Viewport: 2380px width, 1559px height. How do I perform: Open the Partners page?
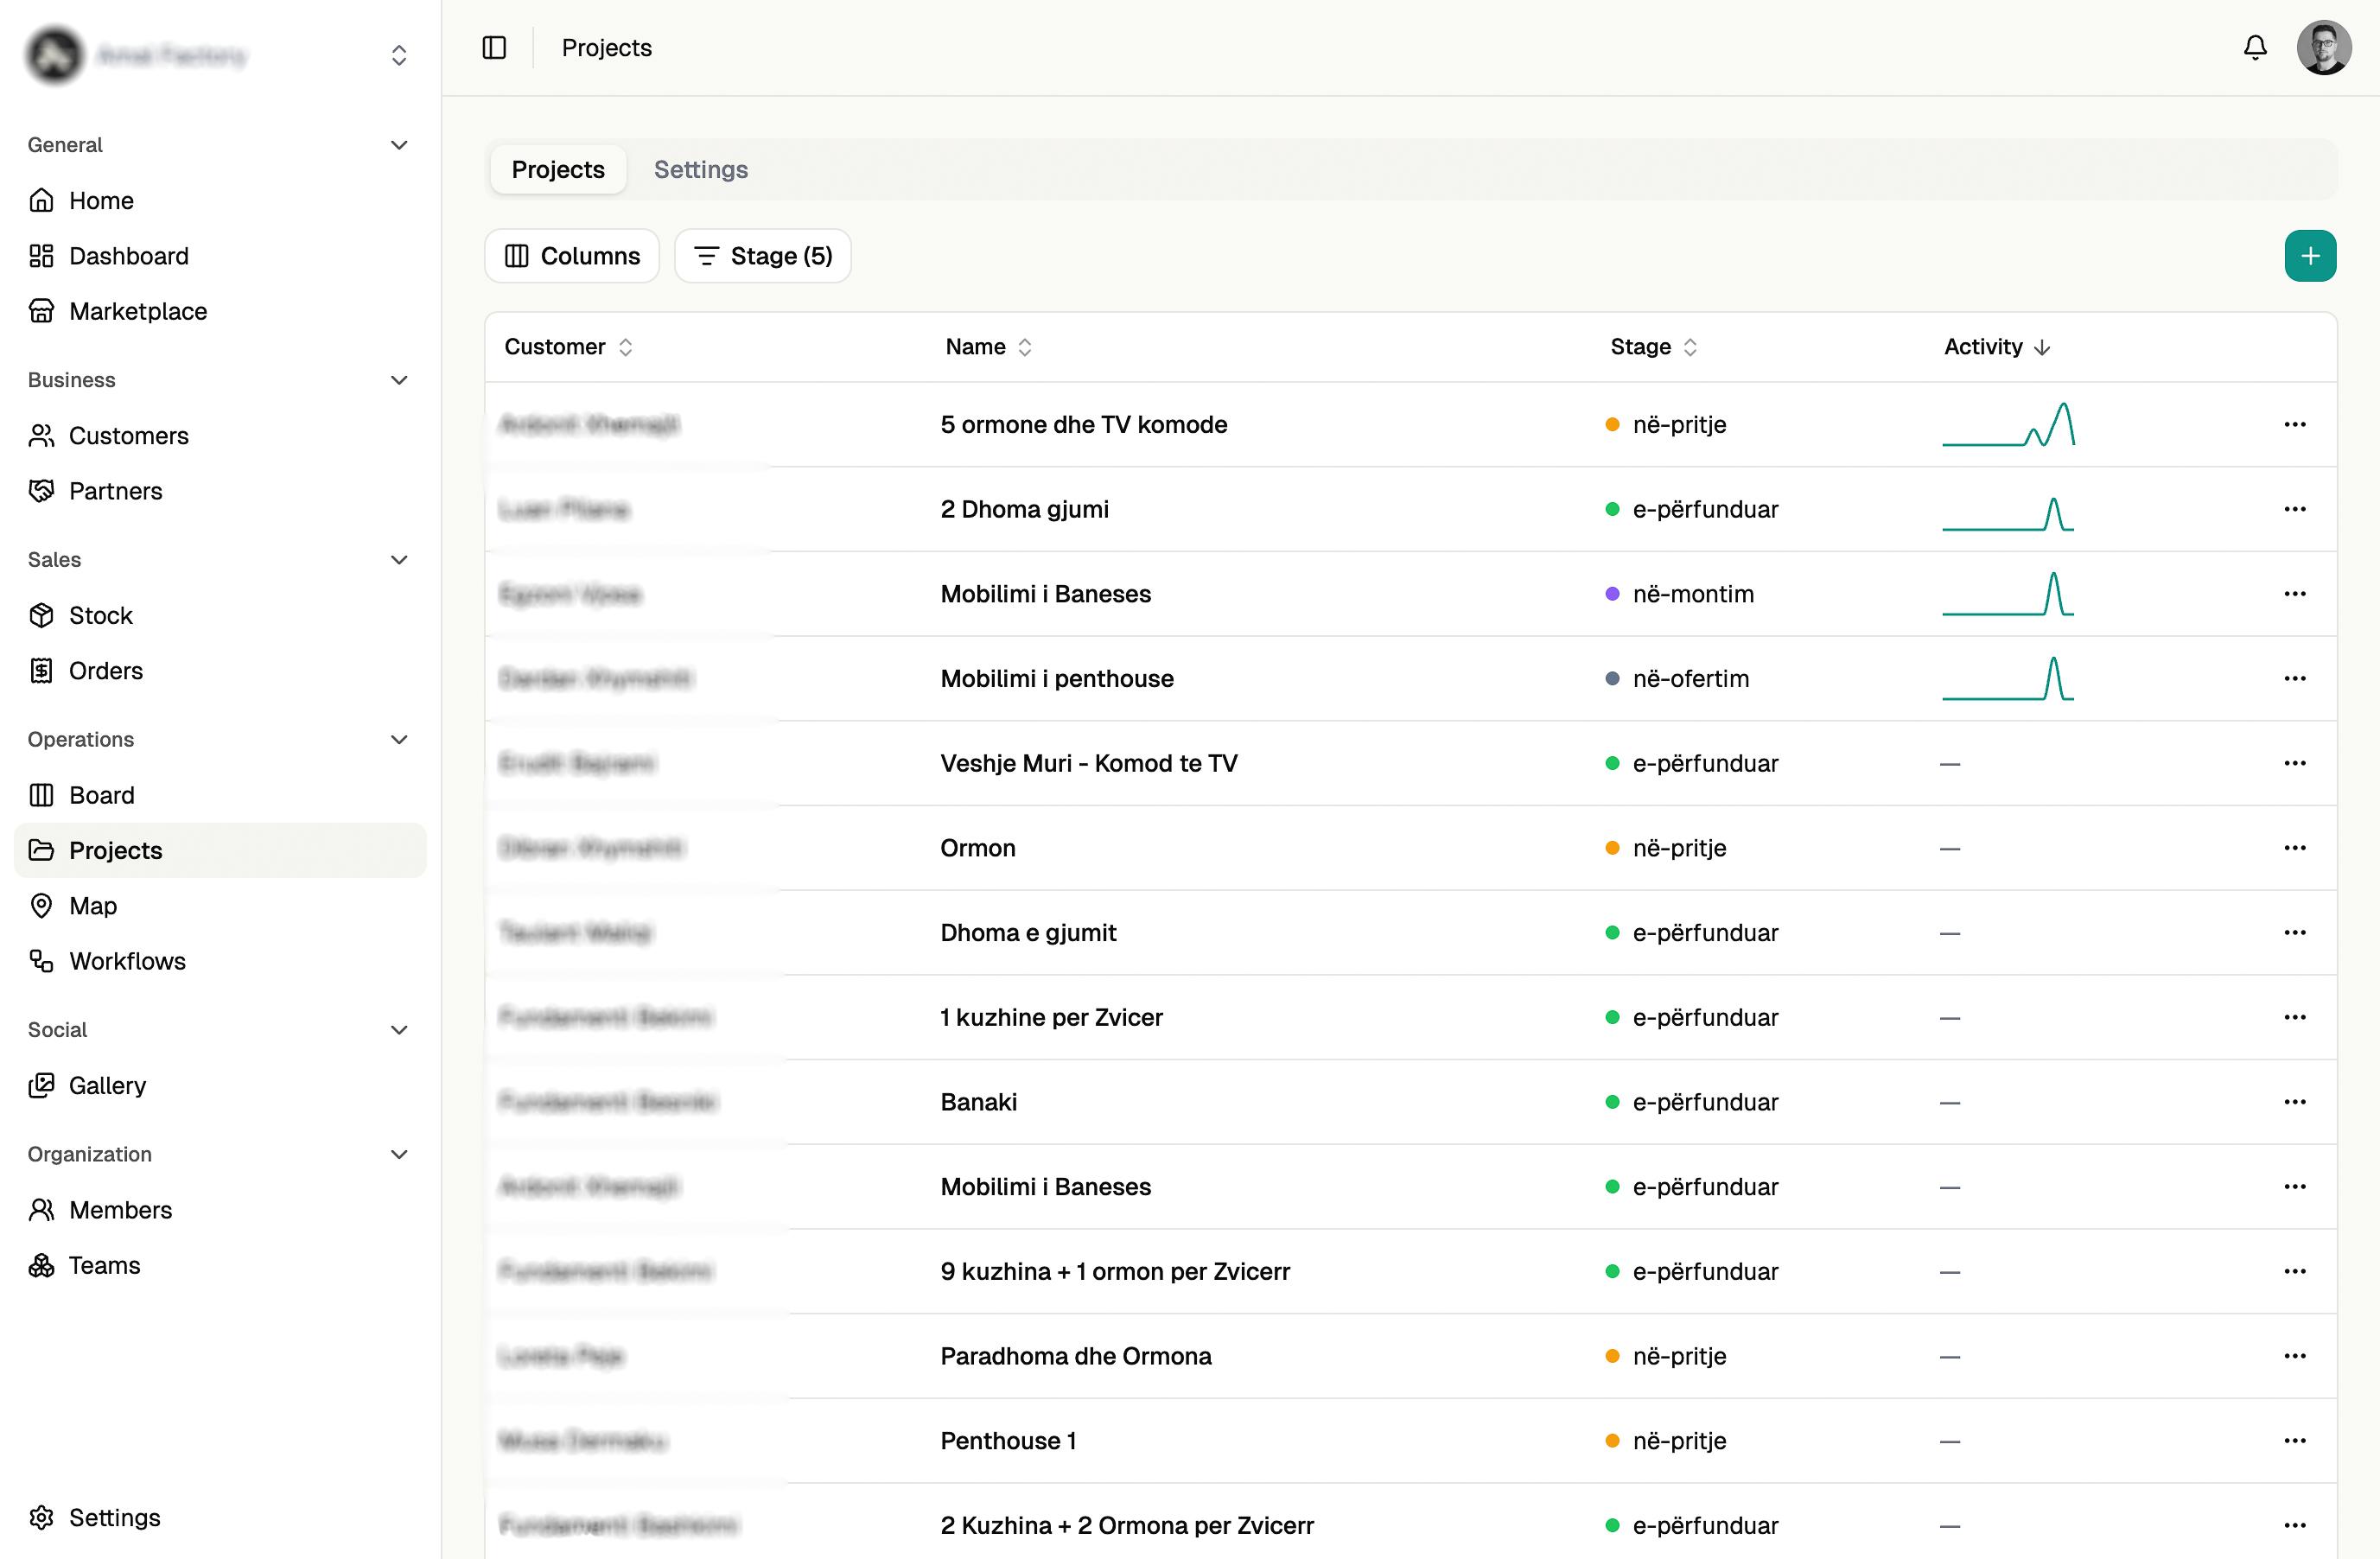220,491
